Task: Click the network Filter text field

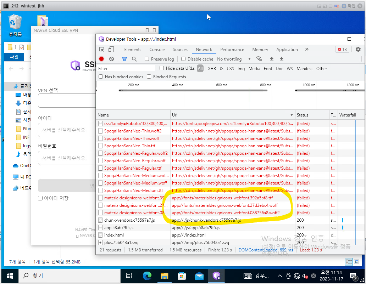Action: tap(126, 68)
